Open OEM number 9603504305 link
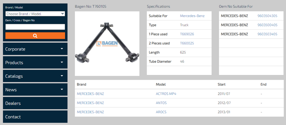 pos(267,16)
